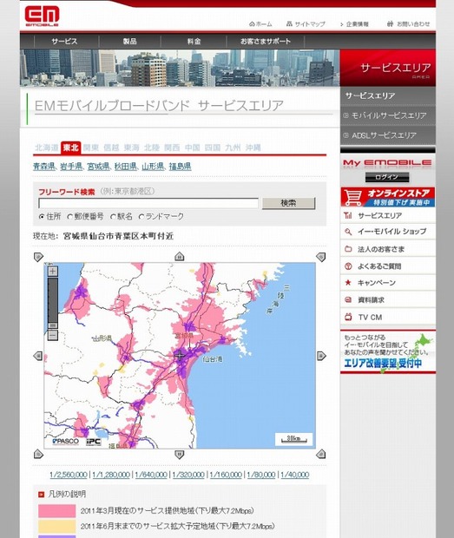
Task: Select the 関西 region tab
Action: [172, 148]
